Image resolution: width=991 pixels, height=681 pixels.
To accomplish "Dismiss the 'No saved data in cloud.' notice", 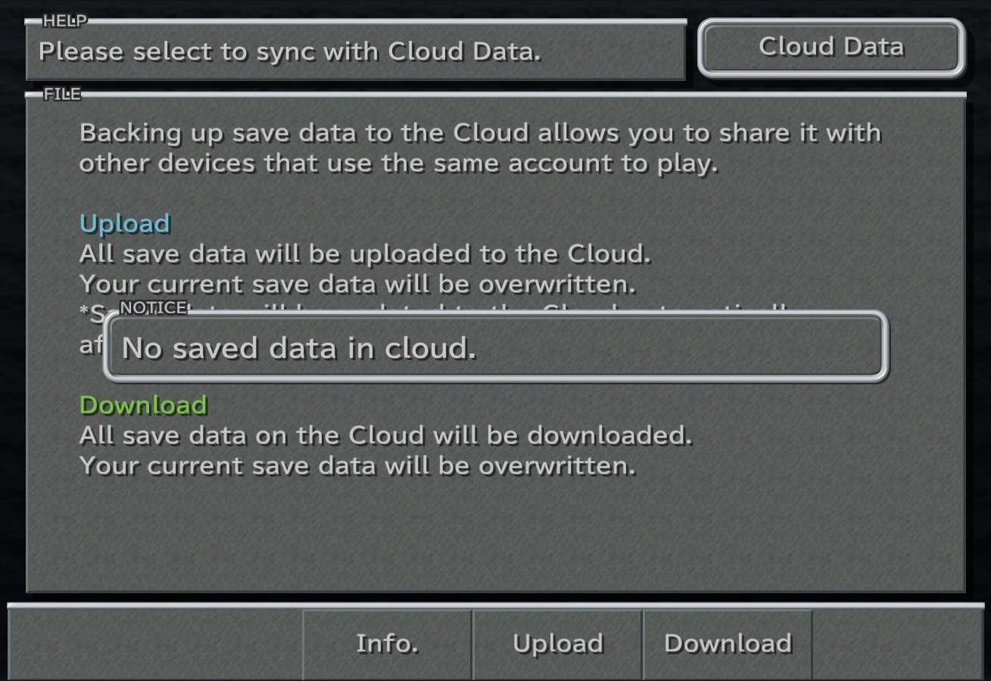I will 496,347.
